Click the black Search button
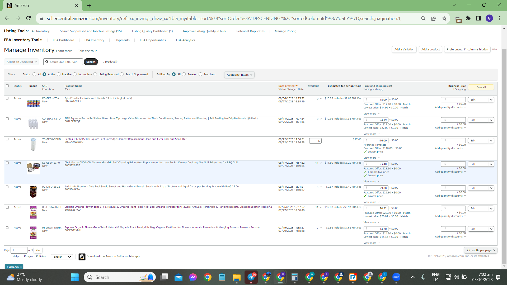This screenshot has width=507, height=285. click(91, 62)
